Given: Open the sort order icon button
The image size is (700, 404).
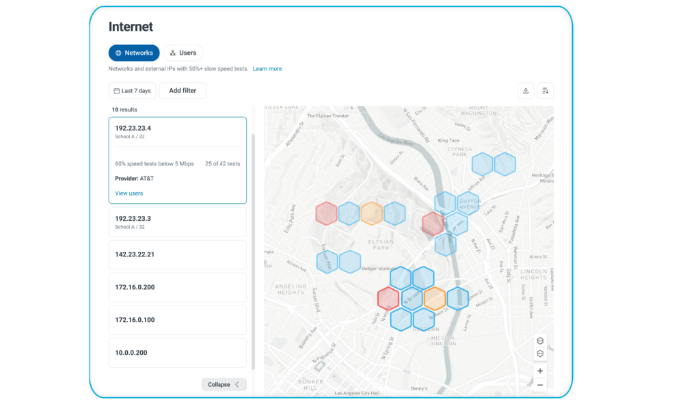Looking at the screenshot, I should click(x=545, y=91).
